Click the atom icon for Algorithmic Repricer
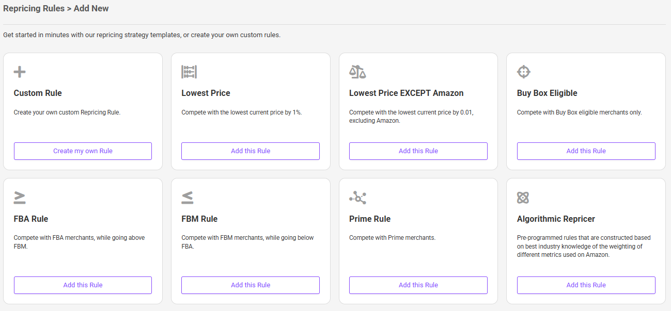 (523, 198)
